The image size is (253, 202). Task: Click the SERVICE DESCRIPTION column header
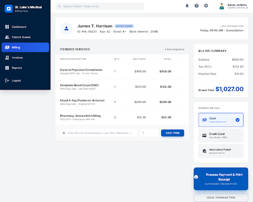[x=73, y=59]
